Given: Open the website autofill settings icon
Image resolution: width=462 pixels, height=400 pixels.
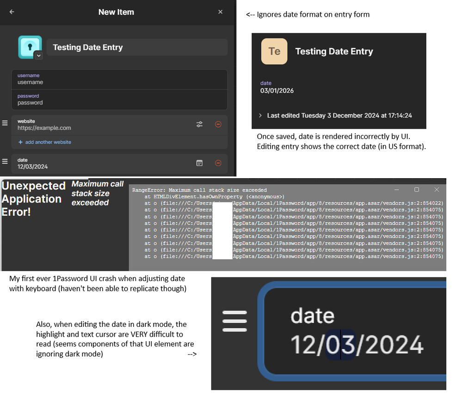Looking at the screenshot, I should (199, 124).
